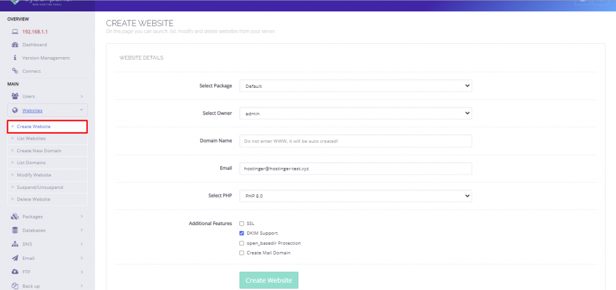The image size is (616, 290).
Task: Click the green Create Website button
Action: (269, 280)
